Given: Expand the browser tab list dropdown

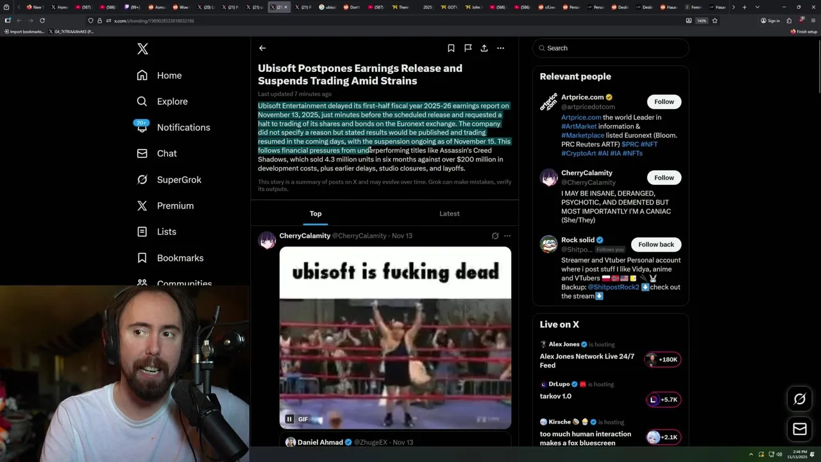Looking at the screenshot, I should pos(758,7).
